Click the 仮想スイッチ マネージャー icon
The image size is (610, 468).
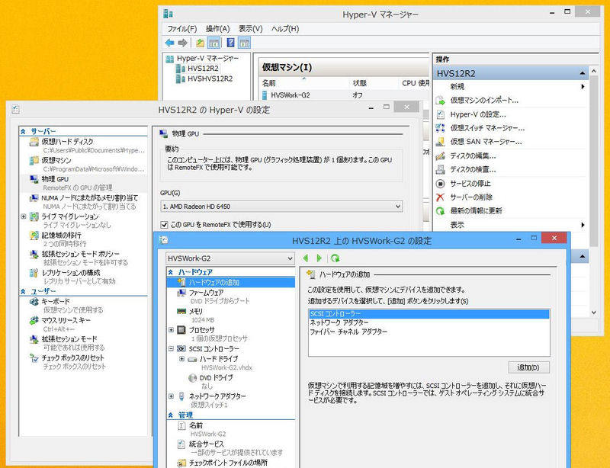click(440, 127)
